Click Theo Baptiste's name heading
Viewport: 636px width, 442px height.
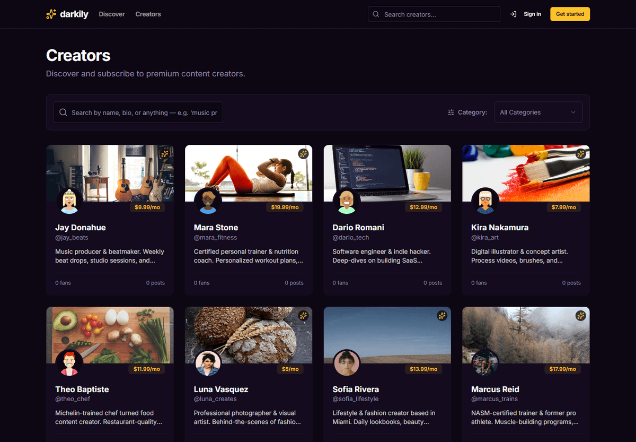pyautogui.click(x=82, y=389)
